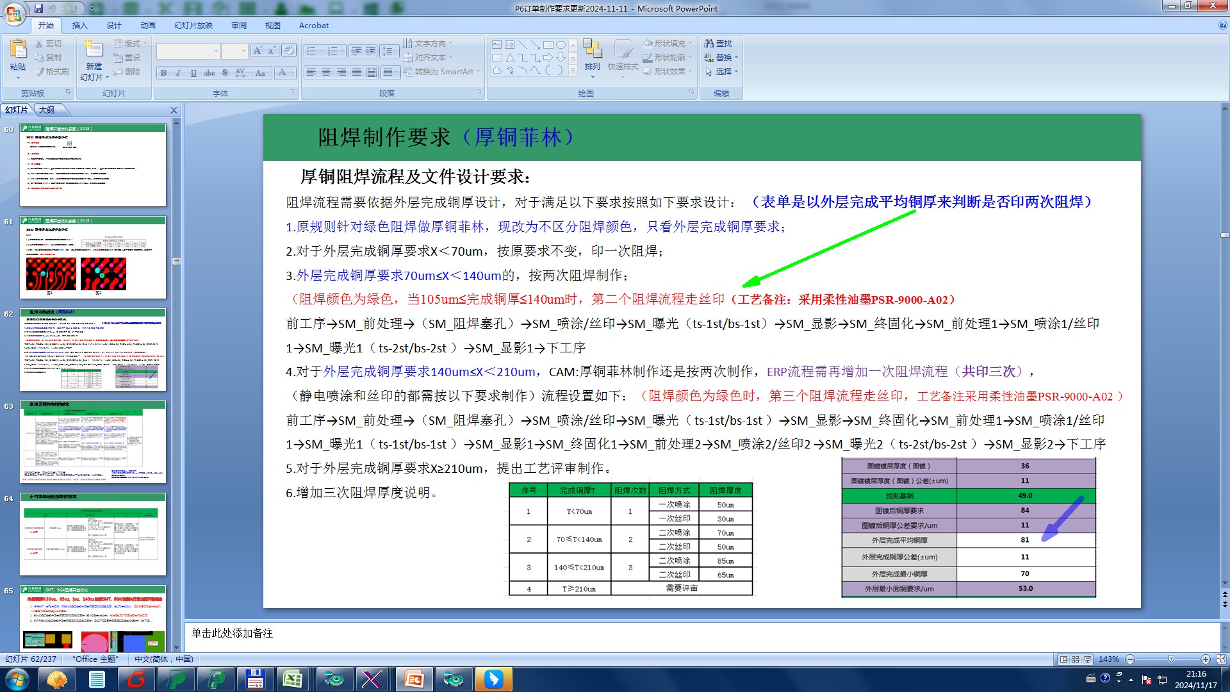The width and height of the screenshot is (1230, 692).
Task: Expand the Layout (版式) dropdown
Action: coord(131,43)
